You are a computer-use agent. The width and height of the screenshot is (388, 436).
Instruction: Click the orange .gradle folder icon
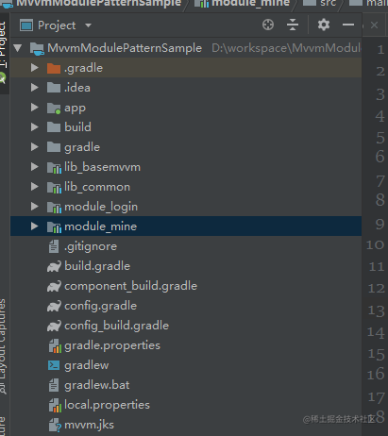pos(54,68)
